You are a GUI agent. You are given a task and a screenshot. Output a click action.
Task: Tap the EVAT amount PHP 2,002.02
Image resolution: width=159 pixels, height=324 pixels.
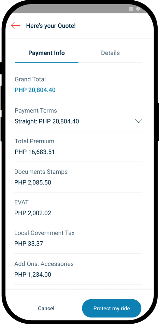click(33, 213)
